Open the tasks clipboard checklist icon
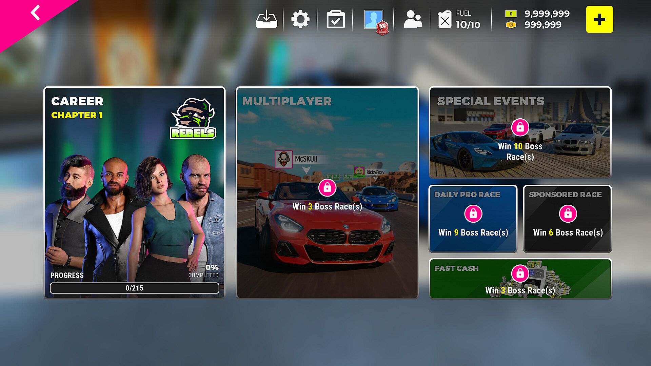The image size is (651, 366). click(x=335, y=20)
